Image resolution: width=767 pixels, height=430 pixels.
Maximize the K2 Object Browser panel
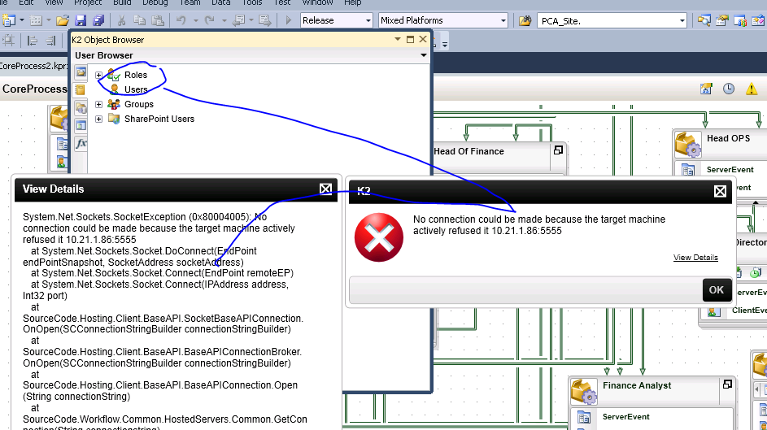pyautogui.click(x=411, y=39)
